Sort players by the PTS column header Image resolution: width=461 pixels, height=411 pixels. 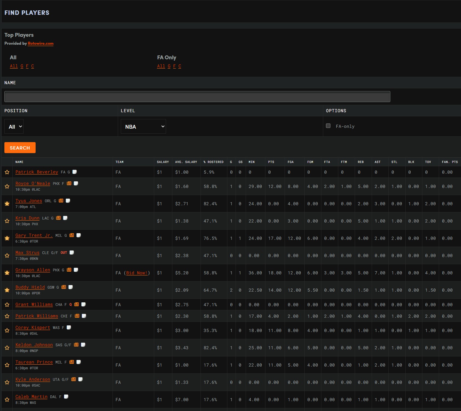[x=271, y=162]
